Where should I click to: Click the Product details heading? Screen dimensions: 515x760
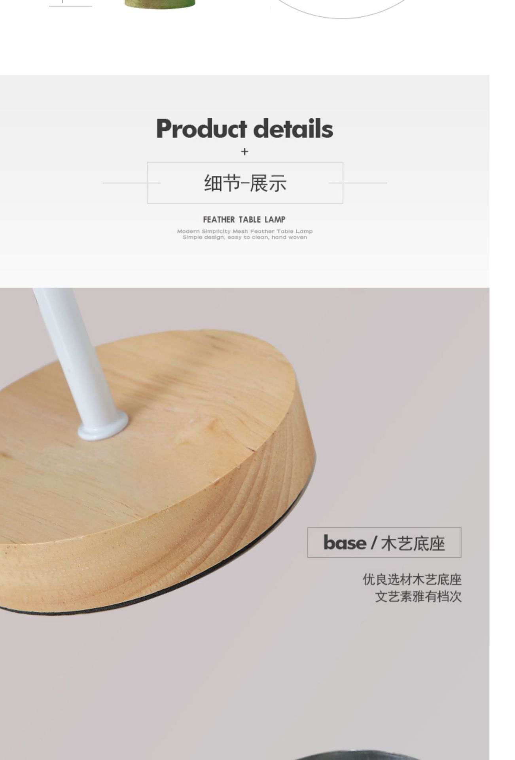244,129
